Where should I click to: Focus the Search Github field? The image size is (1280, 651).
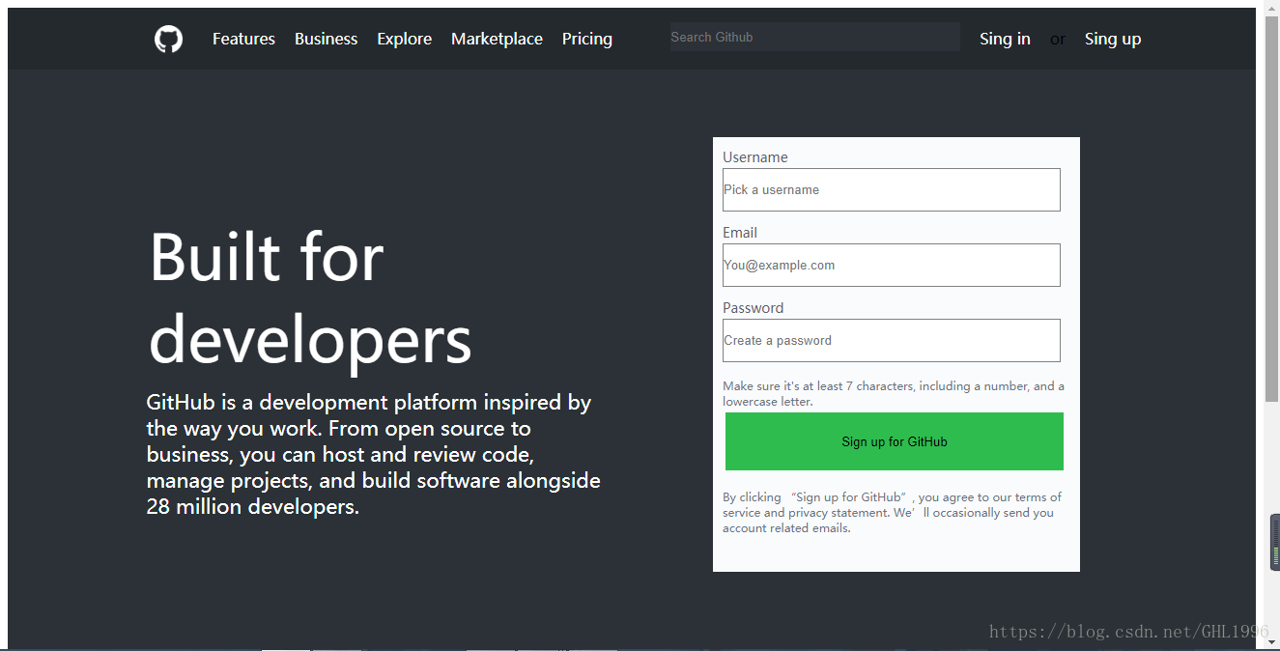click(x=814, y=37)
